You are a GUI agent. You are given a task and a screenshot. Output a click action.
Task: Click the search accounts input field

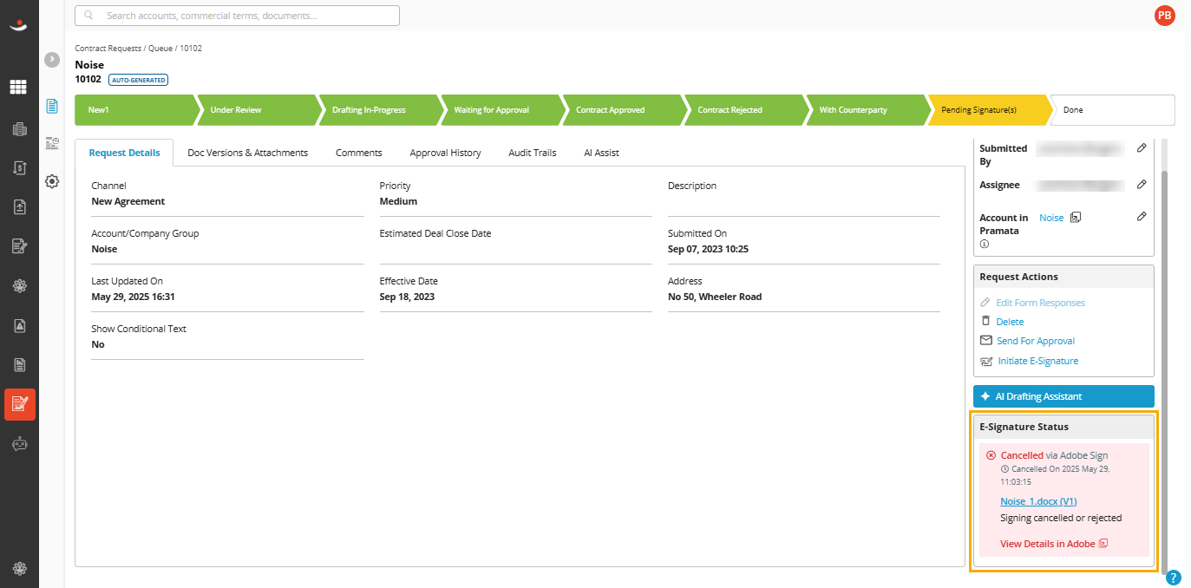pos(237,16)
